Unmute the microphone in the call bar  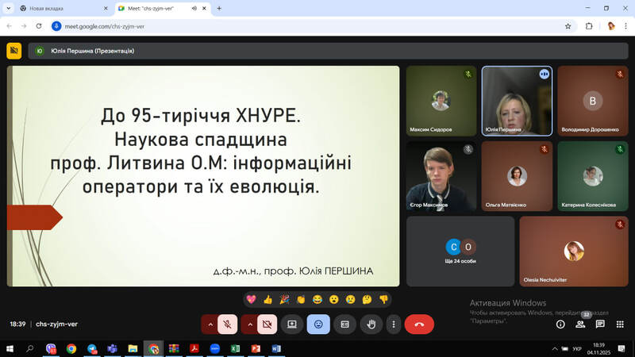(227, 324)
